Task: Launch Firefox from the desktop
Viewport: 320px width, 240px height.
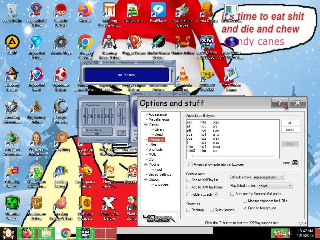Action: click(x=85, y=12)
